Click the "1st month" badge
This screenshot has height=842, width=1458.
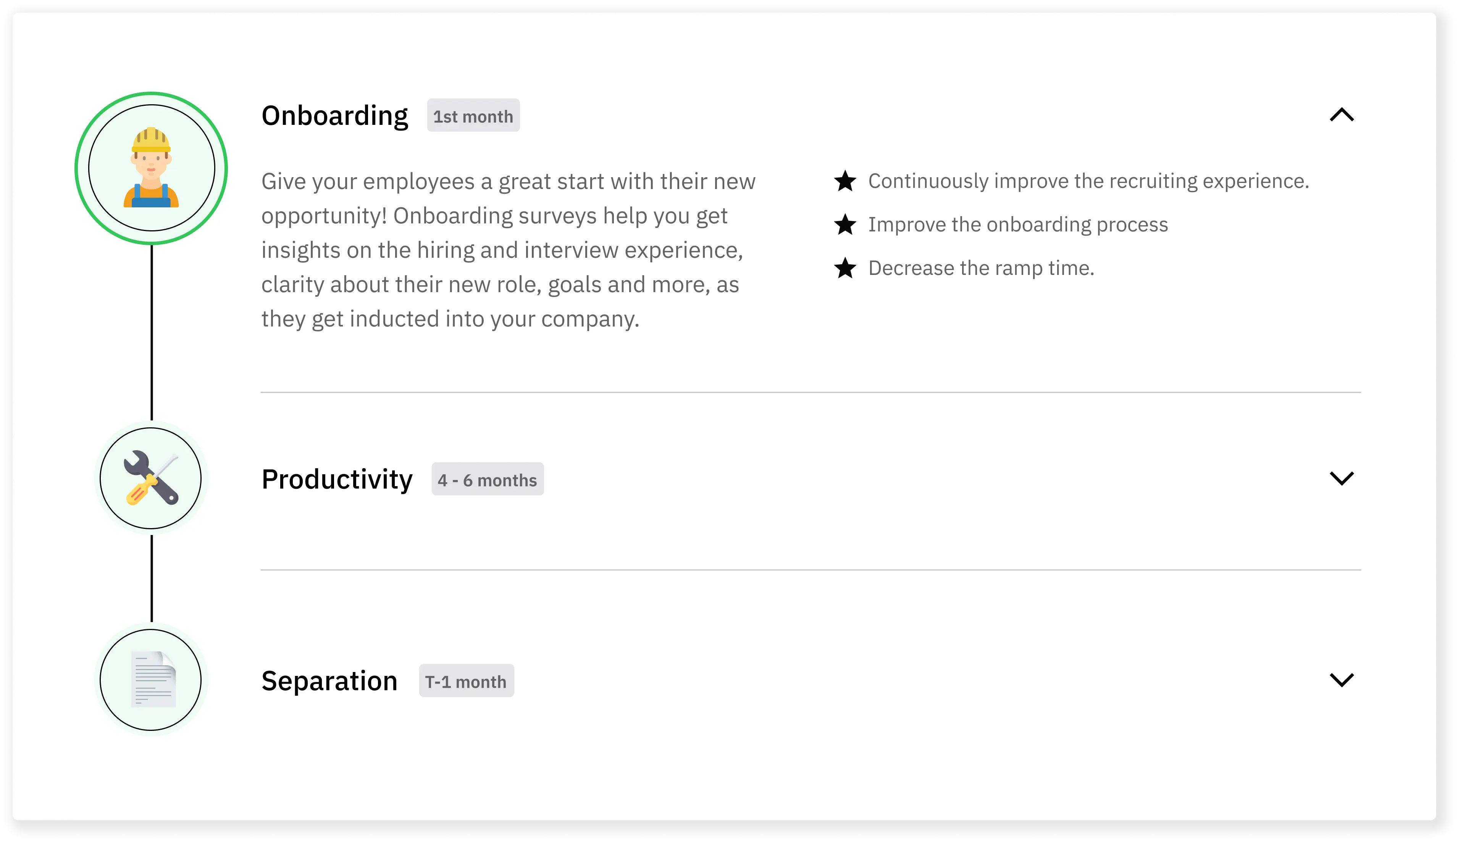click(473, 116)
